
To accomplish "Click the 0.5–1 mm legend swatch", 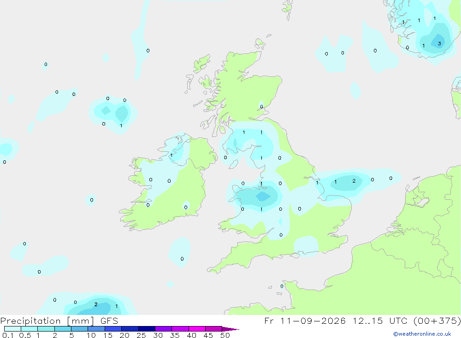I will point(30,329).
